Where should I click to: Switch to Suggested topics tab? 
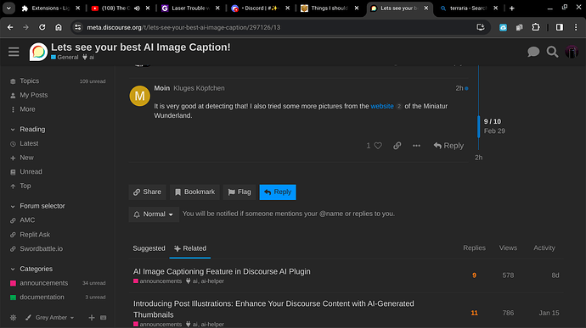click(149, 248)
